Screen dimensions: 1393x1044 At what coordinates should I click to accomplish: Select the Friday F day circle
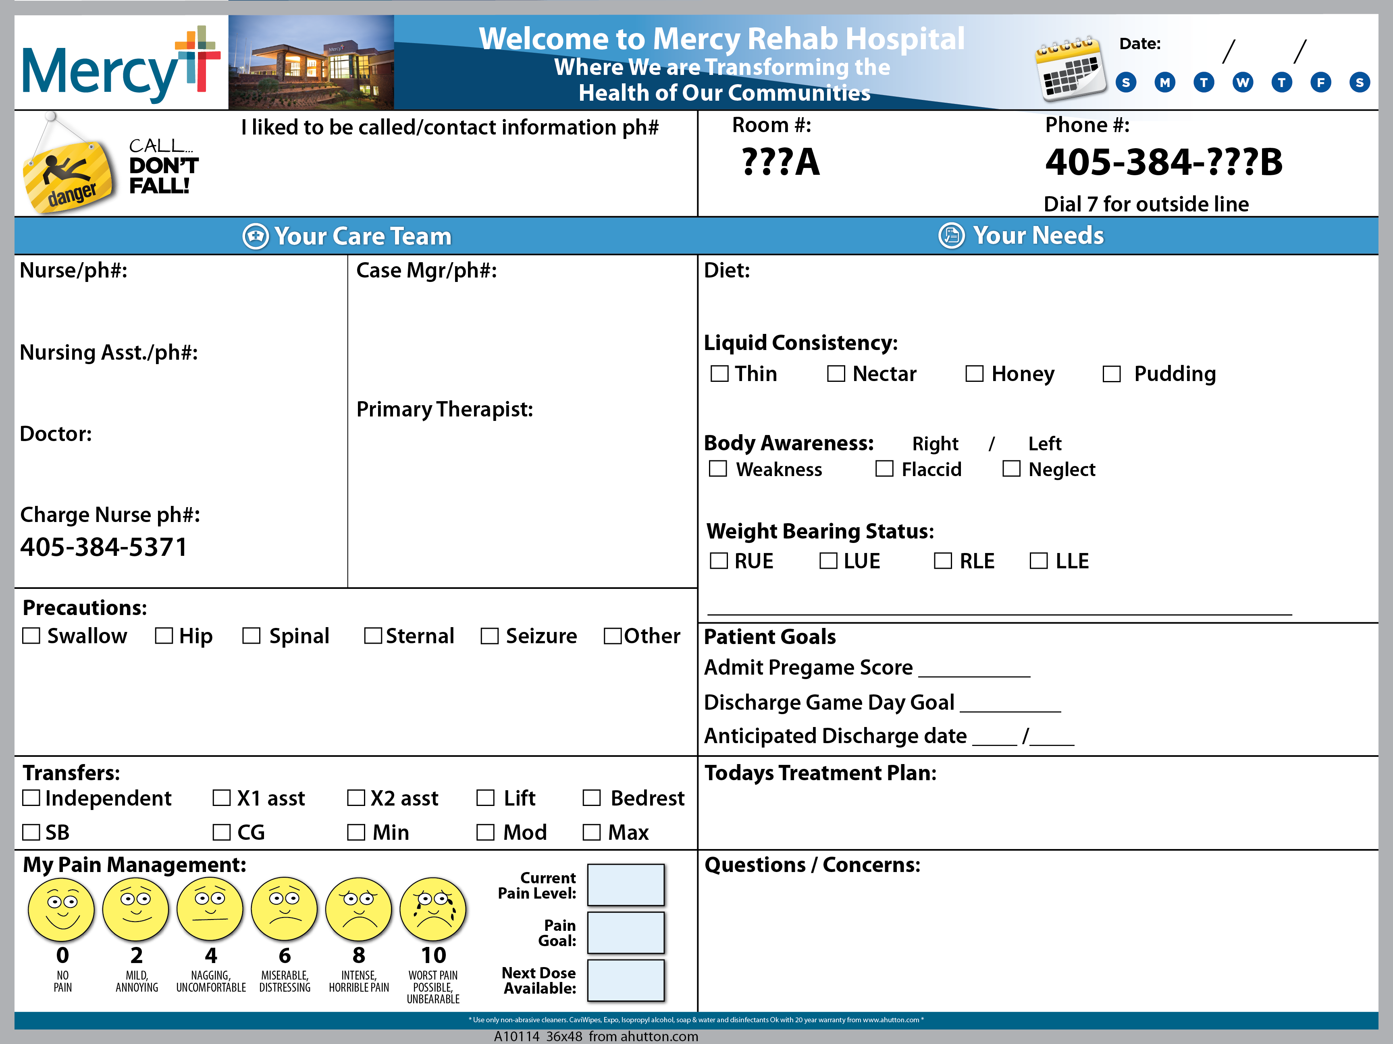[x=1320, y=83]
